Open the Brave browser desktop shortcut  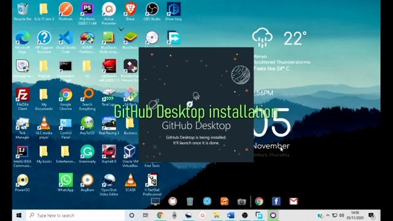pos(130,11)
